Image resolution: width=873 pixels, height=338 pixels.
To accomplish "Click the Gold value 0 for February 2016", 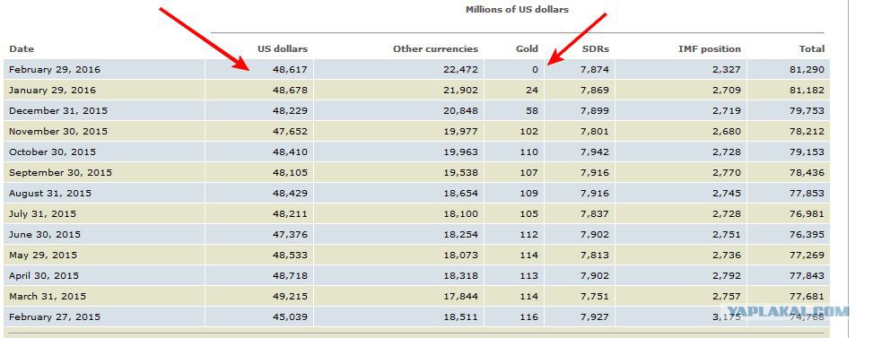I will (x=535, y=70).
